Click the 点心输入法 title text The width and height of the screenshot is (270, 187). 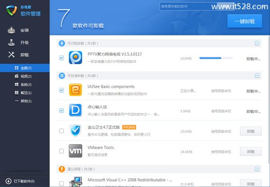[97, 107]
